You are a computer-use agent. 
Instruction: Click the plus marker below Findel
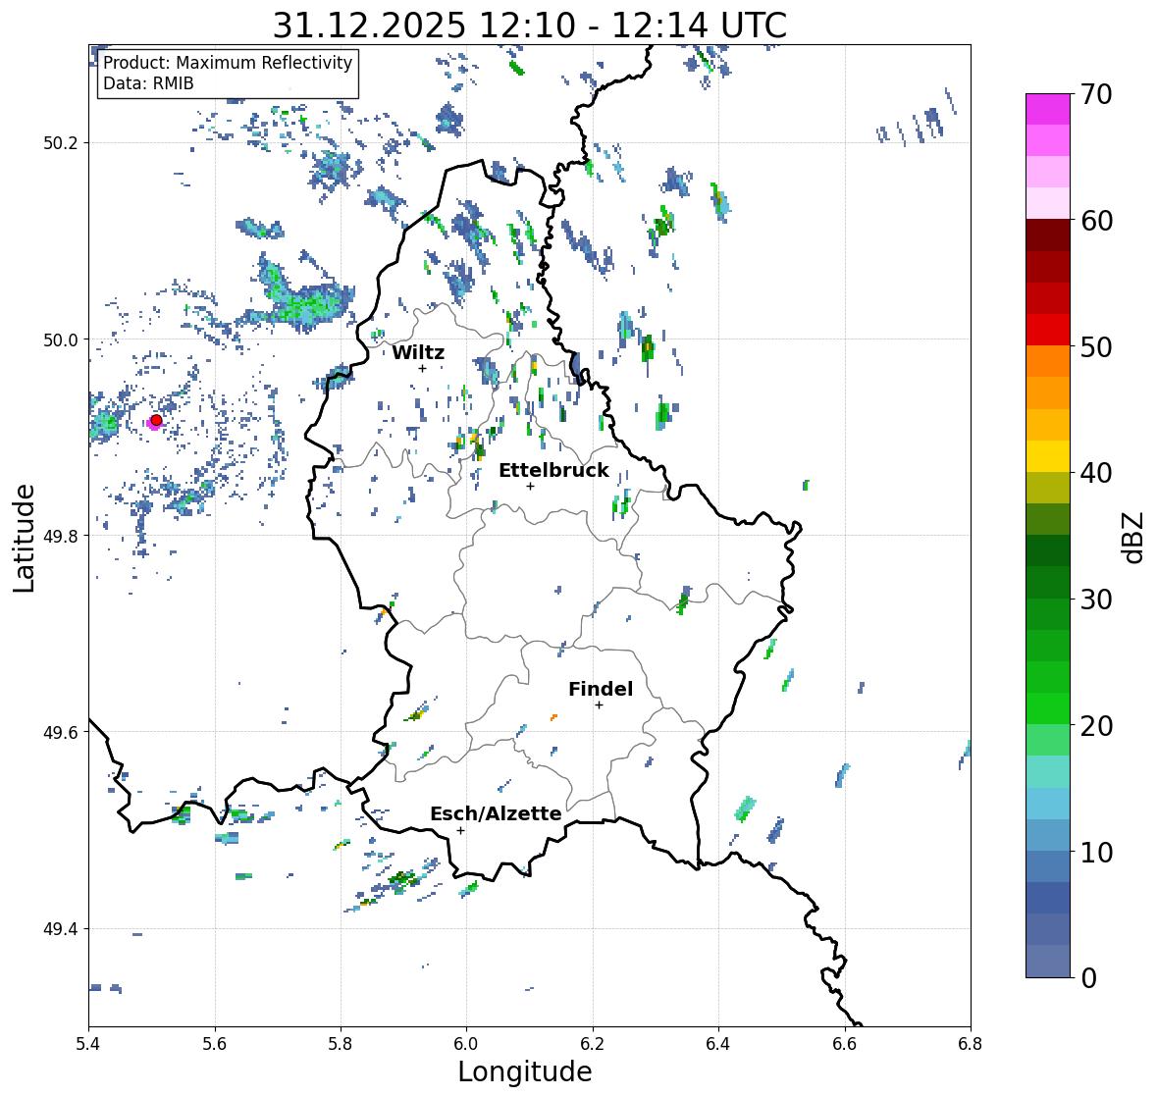click(x=600, y=705)
